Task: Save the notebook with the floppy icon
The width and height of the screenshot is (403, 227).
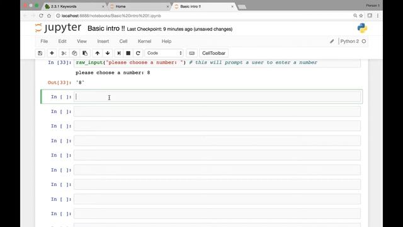Action: tap(40, 53)
